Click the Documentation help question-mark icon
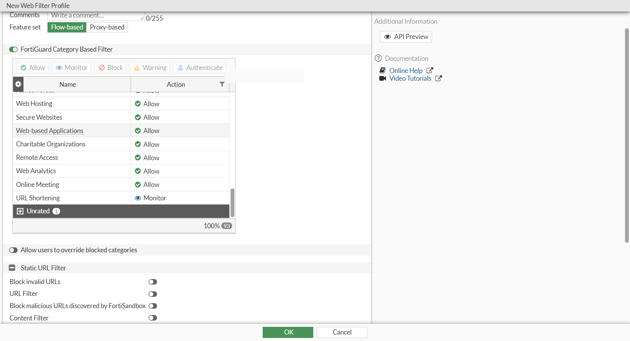Viewport: 630px width, 341px height. pyautogui.click(x=378, y=58)
